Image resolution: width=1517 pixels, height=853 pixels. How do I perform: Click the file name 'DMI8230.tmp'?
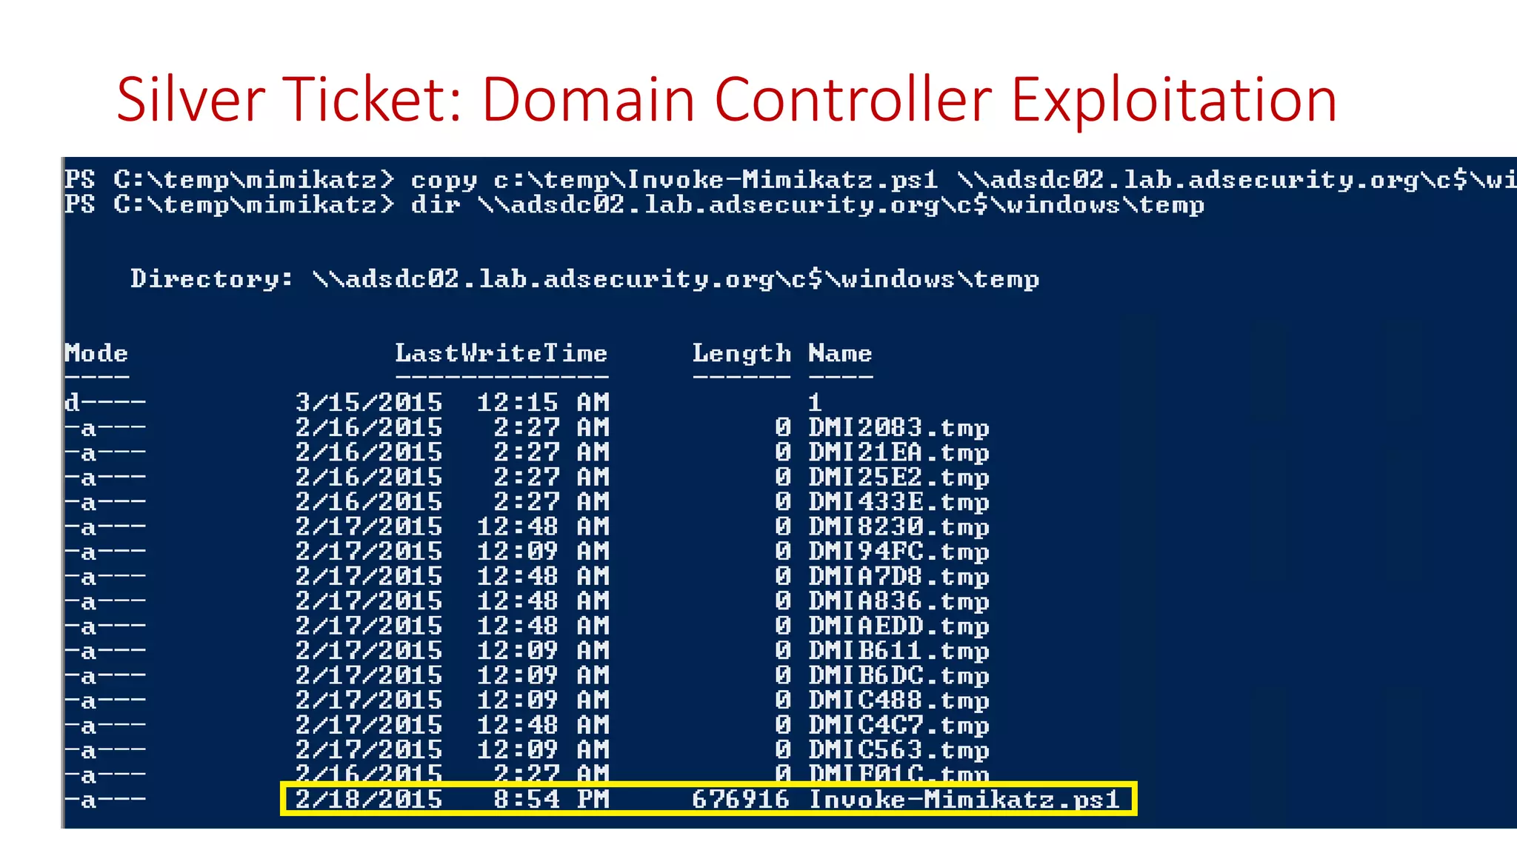pyautogui.click(x=898, y=527)
